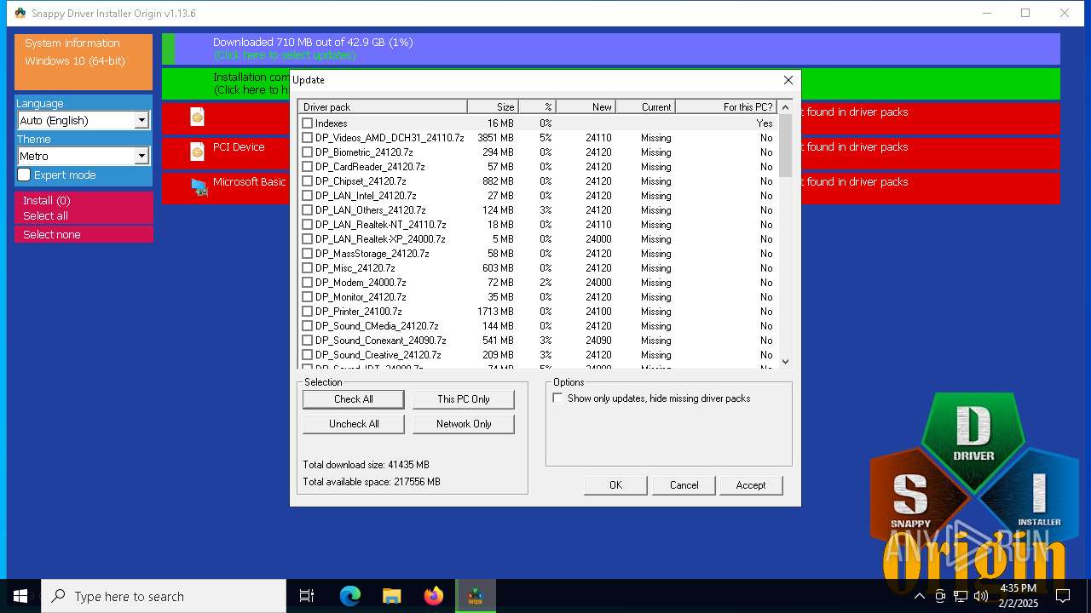Image resolution: width=1091 pixels, height=613 pixels.
Task: Launch Microsoft Edge from the taskbar
Action: [350, 596]
